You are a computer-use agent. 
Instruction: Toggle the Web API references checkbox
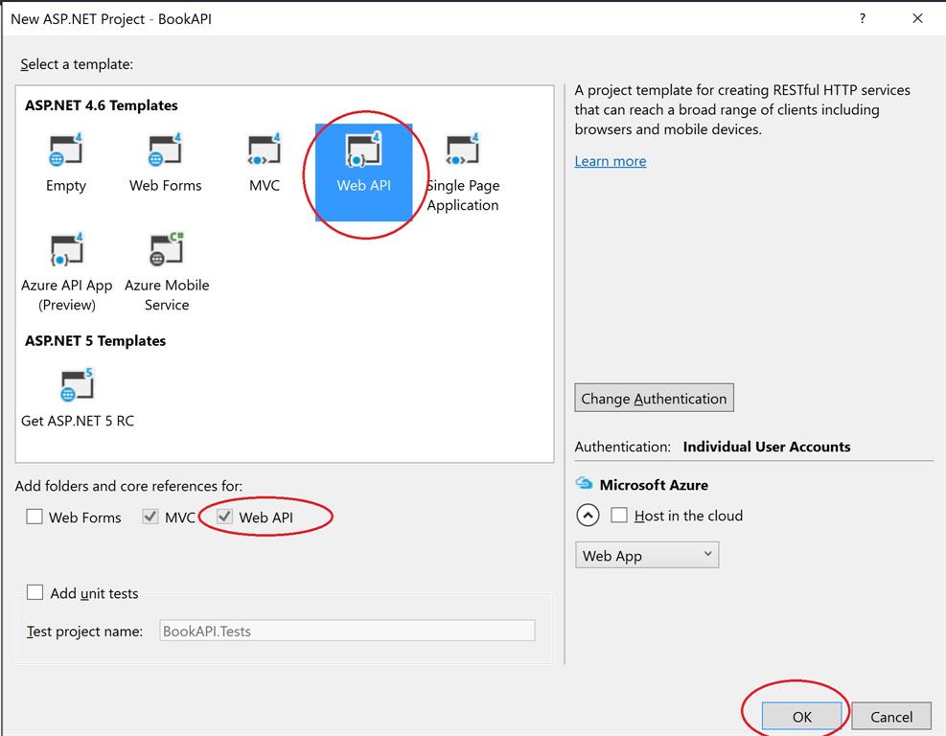(224, 517)
